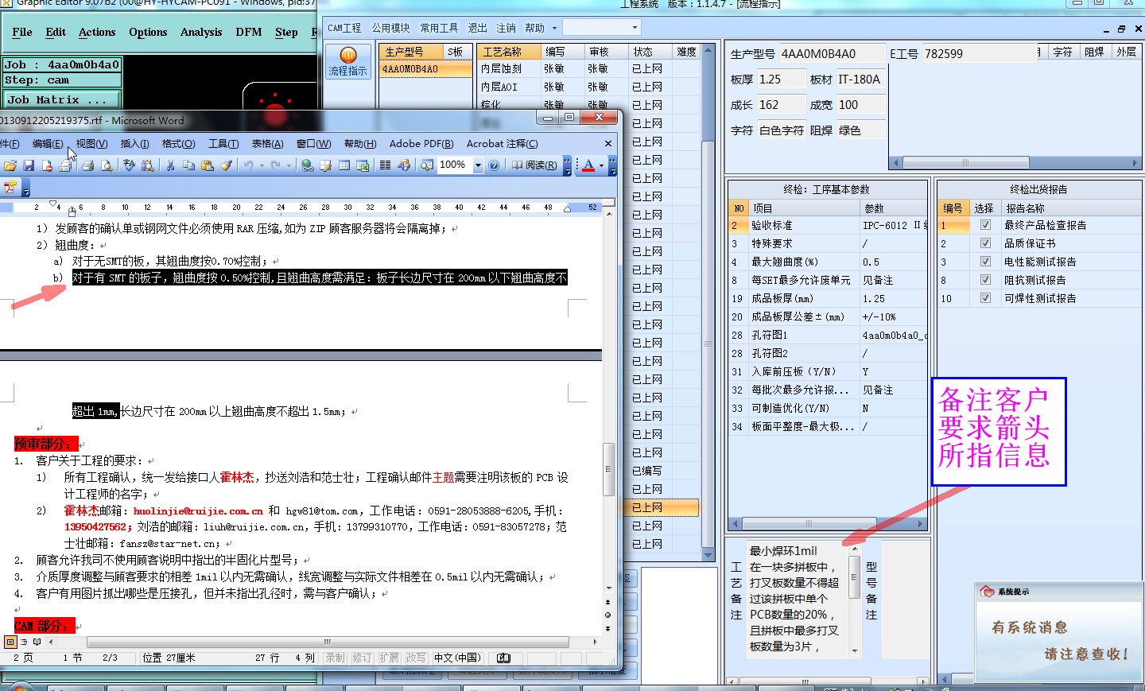Toggle checkbox for 可焊性测试报告
This screenshot has width=1145, height=691.
985,298
